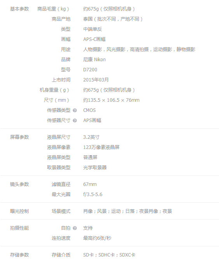Image resolution: width=219 pixels, height=262 pixels.
Task: Click the 拍摄性能 section heading
Action: pos(19,228)
